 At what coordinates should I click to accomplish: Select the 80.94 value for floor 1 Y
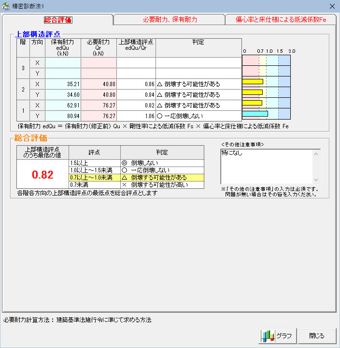[x=63, y=116]
